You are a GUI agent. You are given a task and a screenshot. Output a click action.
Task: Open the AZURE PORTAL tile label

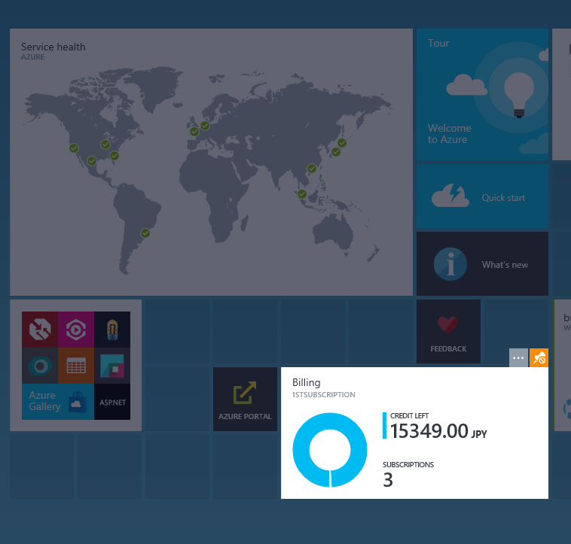(245, 416)
